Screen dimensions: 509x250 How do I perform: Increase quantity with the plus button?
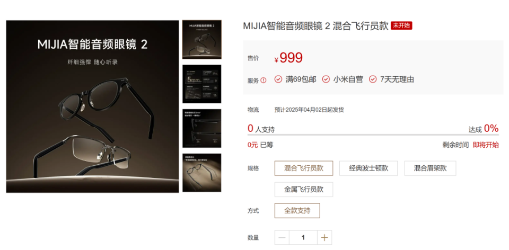[324, 238]
